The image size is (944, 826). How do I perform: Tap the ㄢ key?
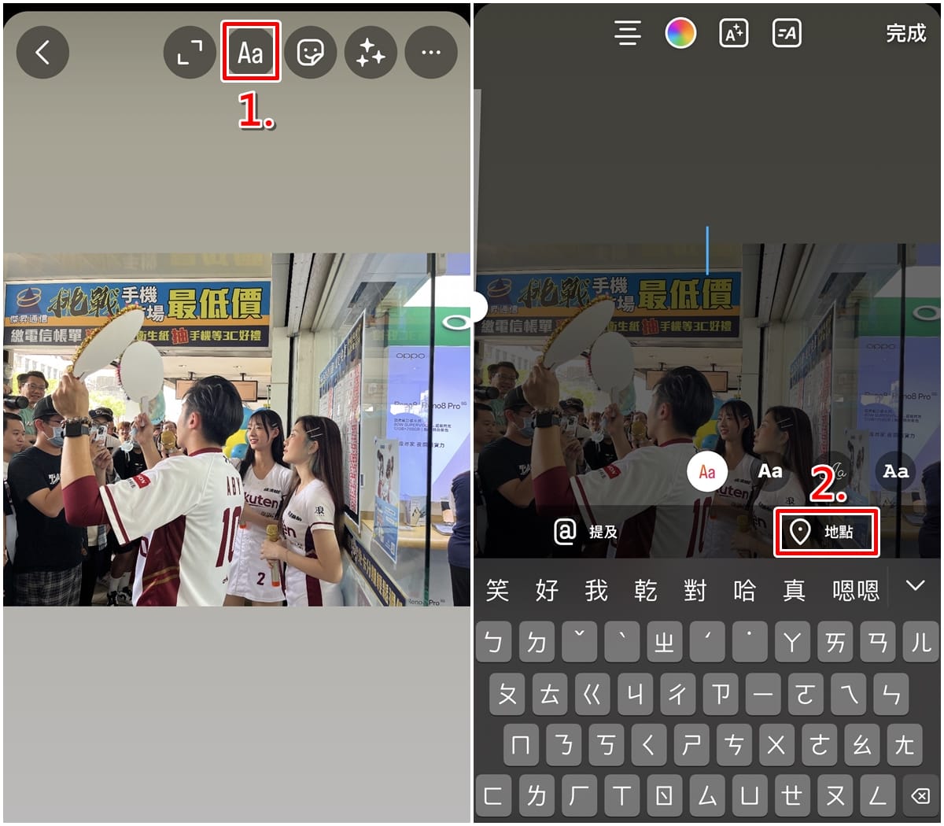point(878,642)
